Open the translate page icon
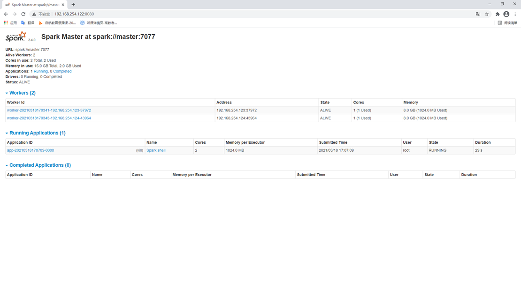This screenshot has height=281, width=521. tap(478, 14)
